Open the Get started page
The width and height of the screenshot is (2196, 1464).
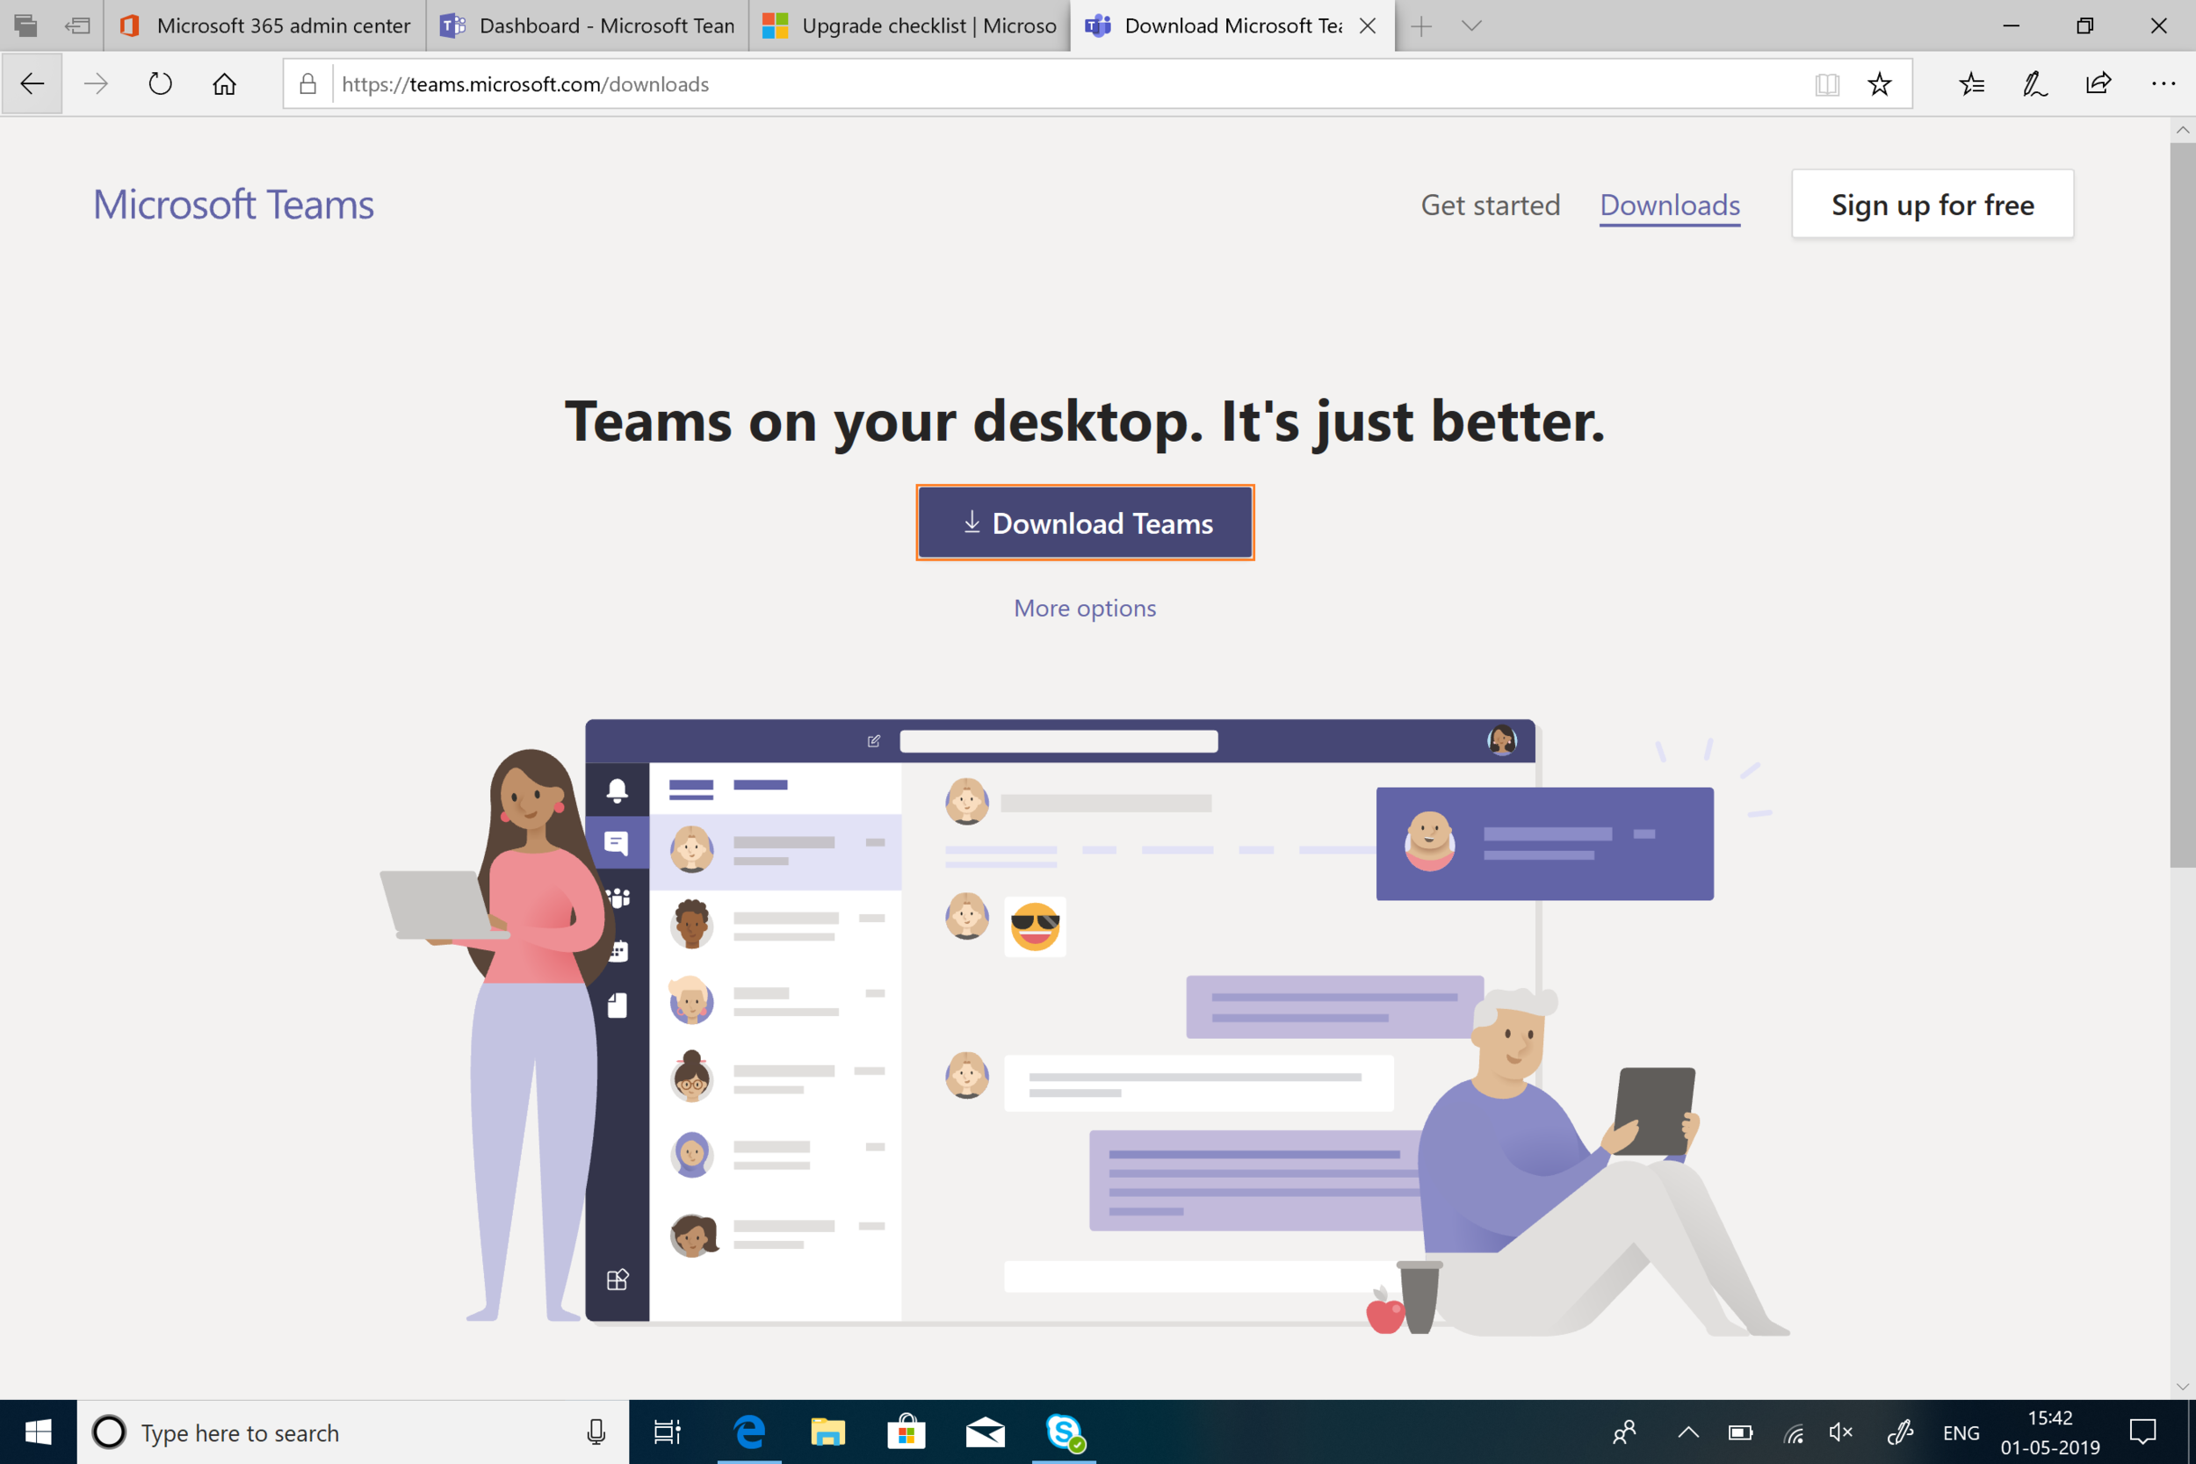(x=1490, y=205)
